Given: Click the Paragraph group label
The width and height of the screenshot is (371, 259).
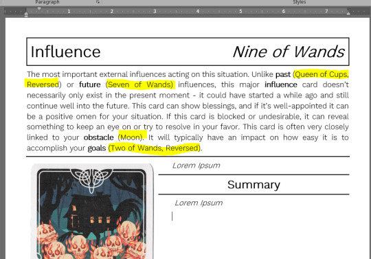Looking at the screenshot, I should click(47, 2).
